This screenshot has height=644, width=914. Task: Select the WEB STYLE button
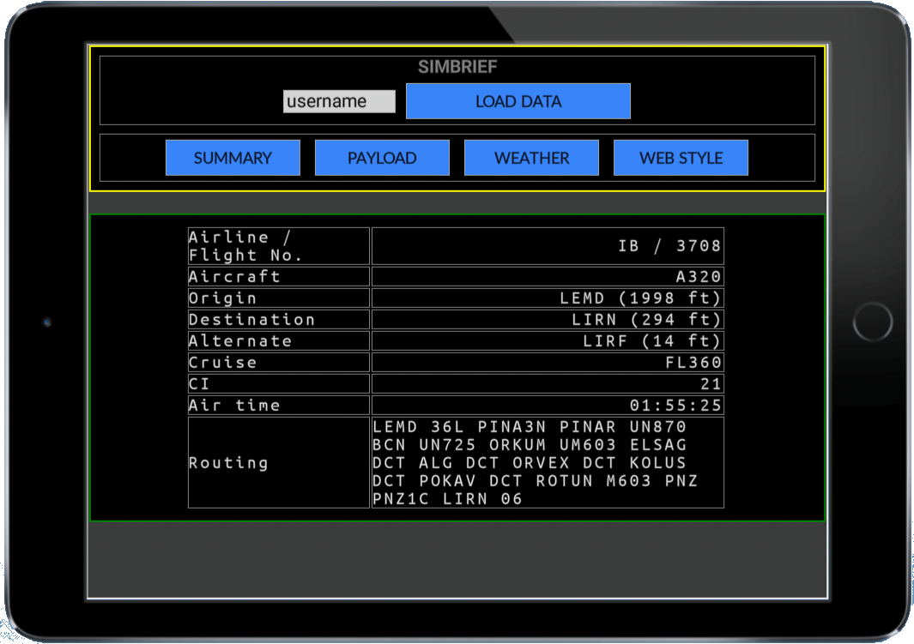click(681, 158)
